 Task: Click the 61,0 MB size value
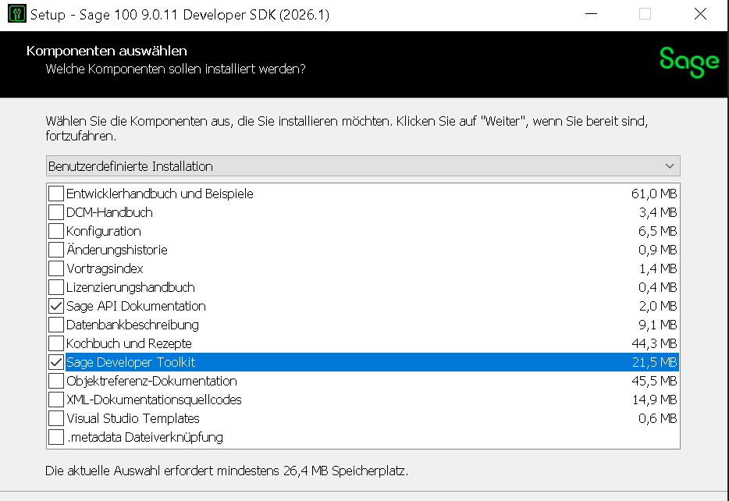point(654,194)
